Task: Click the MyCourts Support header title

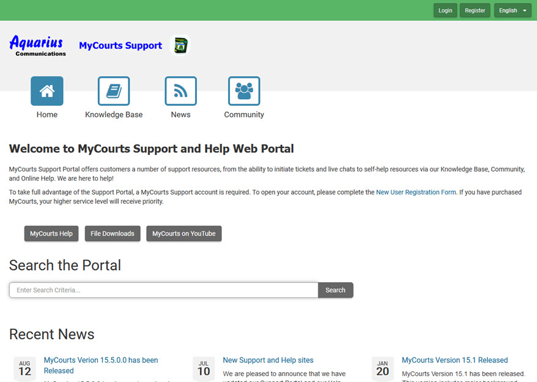Action: (x=120, y=45)
